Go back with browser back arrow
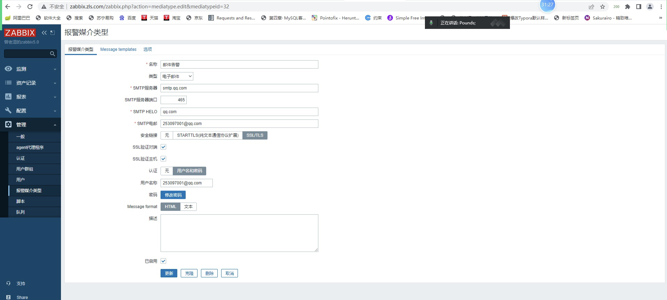 [x=8, y=7]
